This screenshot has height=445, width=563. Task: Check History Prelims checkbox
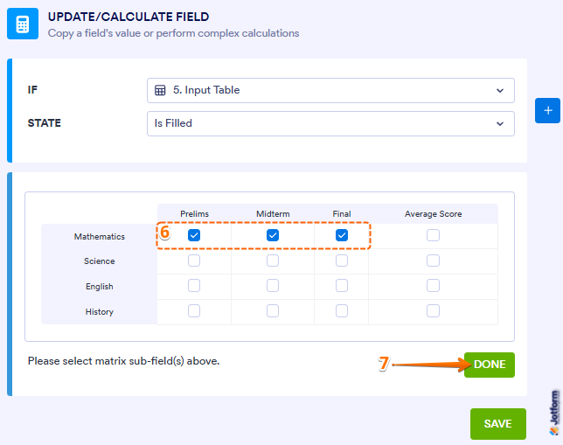click(x=194, y=310)
